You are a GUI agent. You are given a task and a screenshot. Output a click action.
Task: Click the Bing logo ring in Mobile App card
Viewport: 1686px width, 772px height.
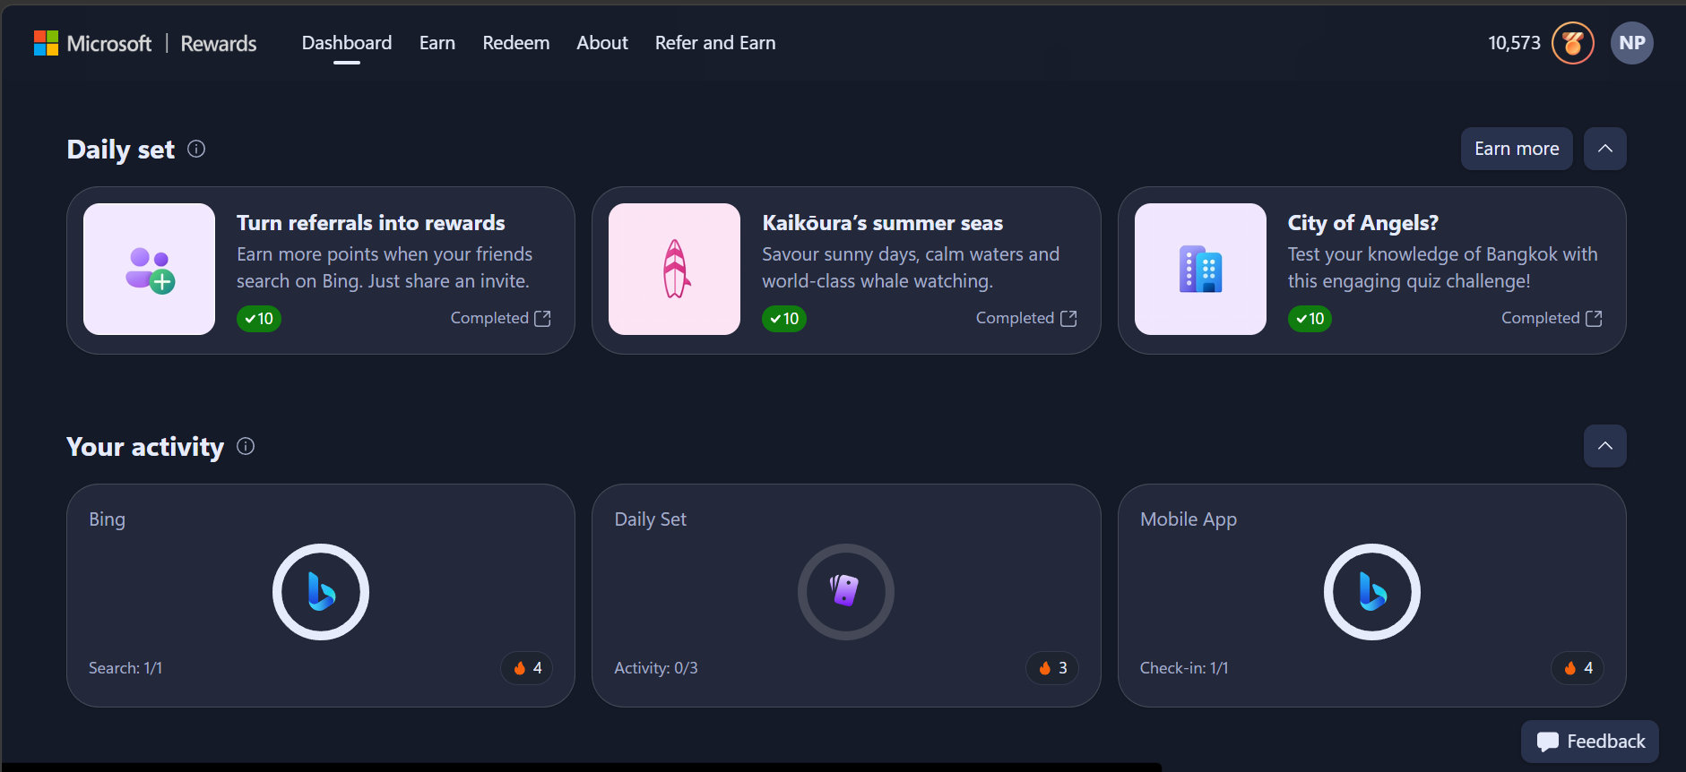1372,592
